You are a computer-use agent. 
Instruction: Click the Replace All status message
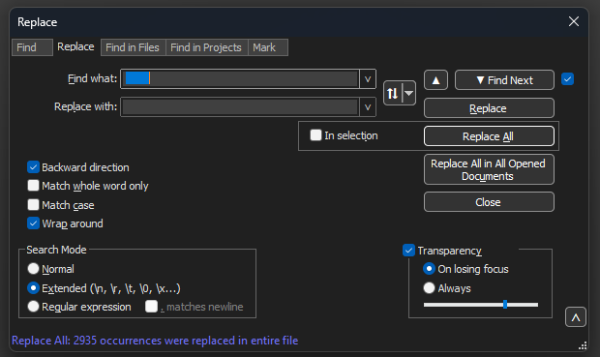tap(155, 341)
